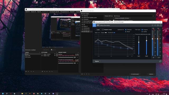Expand the Scenes panel header menu

(x=40, y=52)
